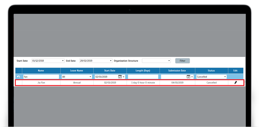Open the Organization Structure dropdown

pyautogui.click(x=156, y=61)
